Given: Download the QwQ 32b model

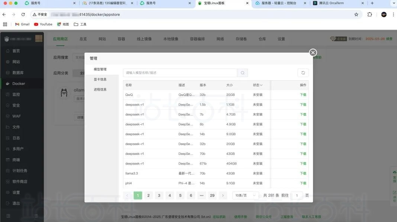Looking at the screenshot, I should [x=303, y=95].
